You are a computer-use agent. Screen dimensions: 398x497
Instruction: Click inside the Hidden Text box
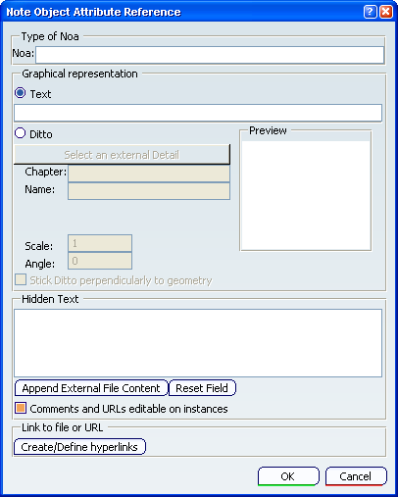pyautogui.click(x=198, y=343)
